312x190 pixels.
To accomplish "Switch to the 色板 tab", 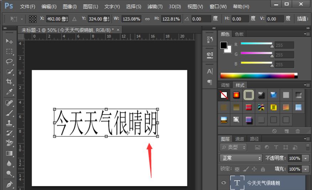I will point(239,34).
